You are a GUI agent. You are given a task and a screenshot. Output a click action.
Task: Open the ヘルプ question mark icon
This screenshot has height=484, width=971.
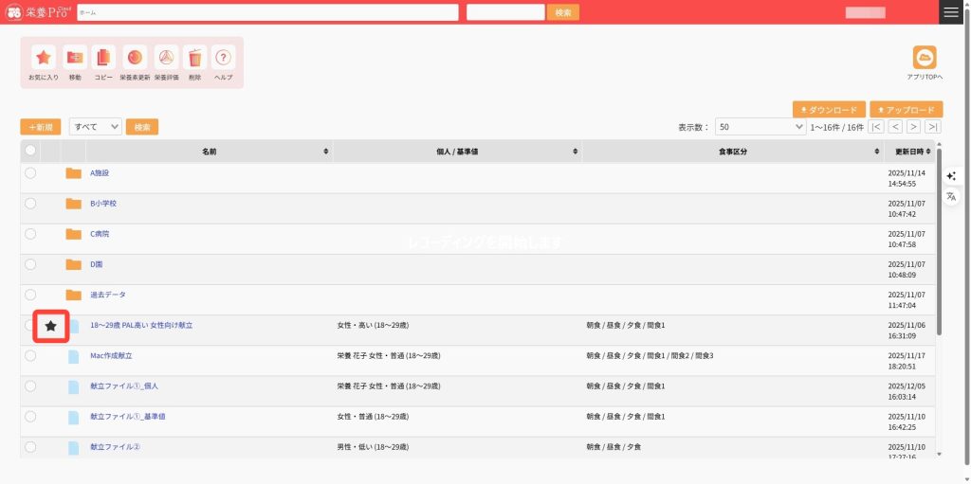point(223,58)
